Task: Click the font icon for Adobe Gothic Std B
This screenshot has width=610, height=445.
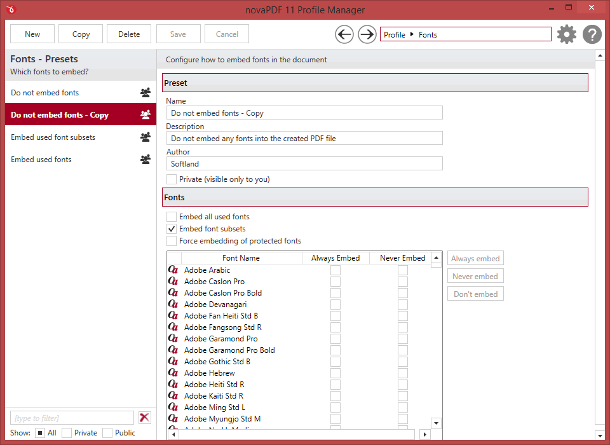Action: (x=173, y=361)
